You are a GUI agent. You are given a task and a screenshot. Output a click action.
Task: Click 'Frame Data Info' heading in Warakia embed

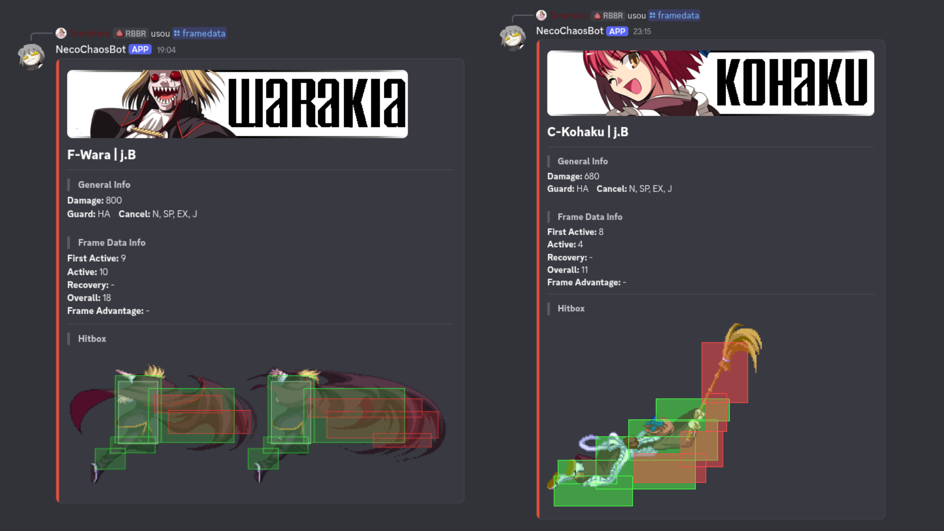click(x=112, y=242)
